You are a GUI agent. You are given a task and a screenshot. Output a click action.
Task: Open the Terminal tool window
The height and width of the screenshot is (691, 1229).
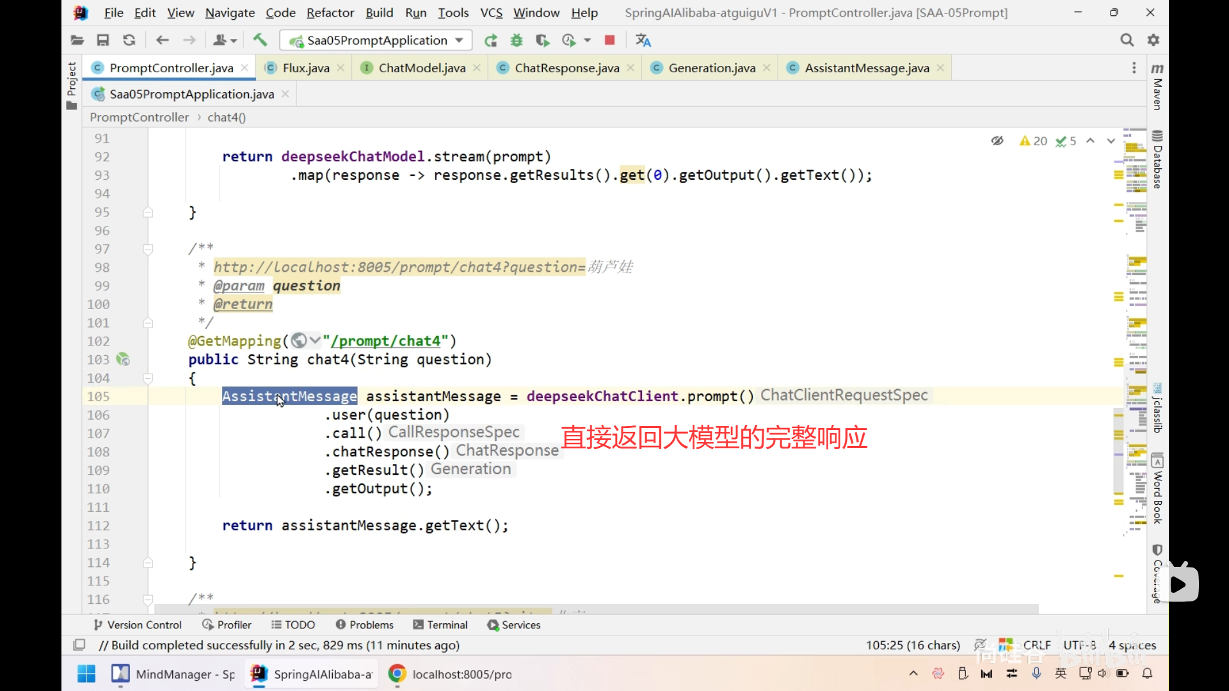(440, 625)
